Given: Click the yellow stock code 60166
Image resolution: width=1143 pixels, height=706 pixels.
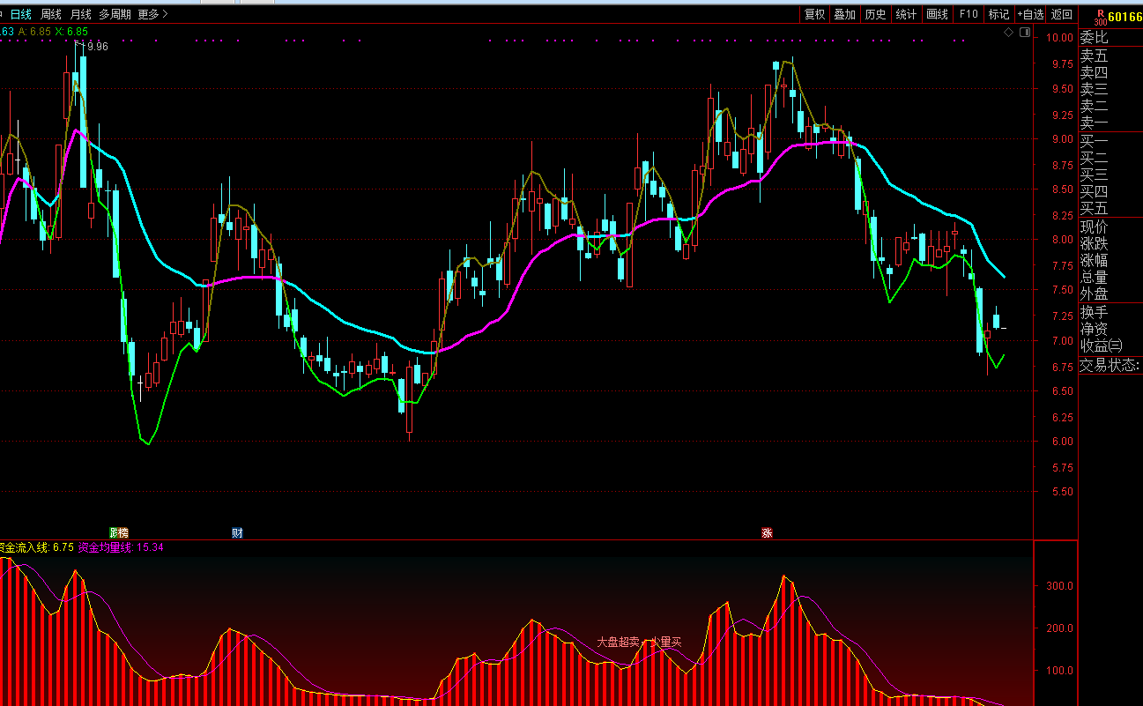Looking at the screenshot, I should coord(1125,17).
